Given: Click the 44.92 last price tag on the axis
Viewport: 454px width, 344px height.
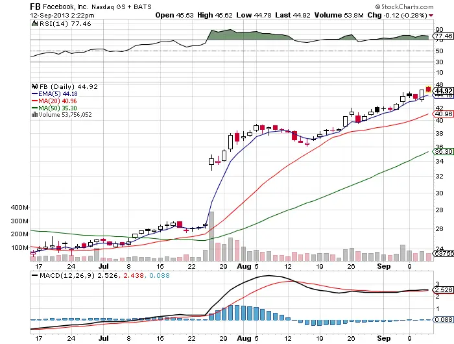Looking at the screenshot, I should click(443, 91).
